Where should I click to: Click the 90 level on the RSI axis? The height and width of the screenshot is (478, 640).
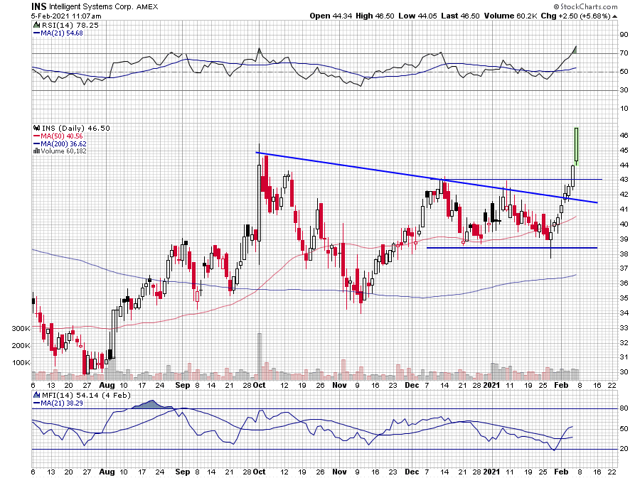(x=624, y=35)
